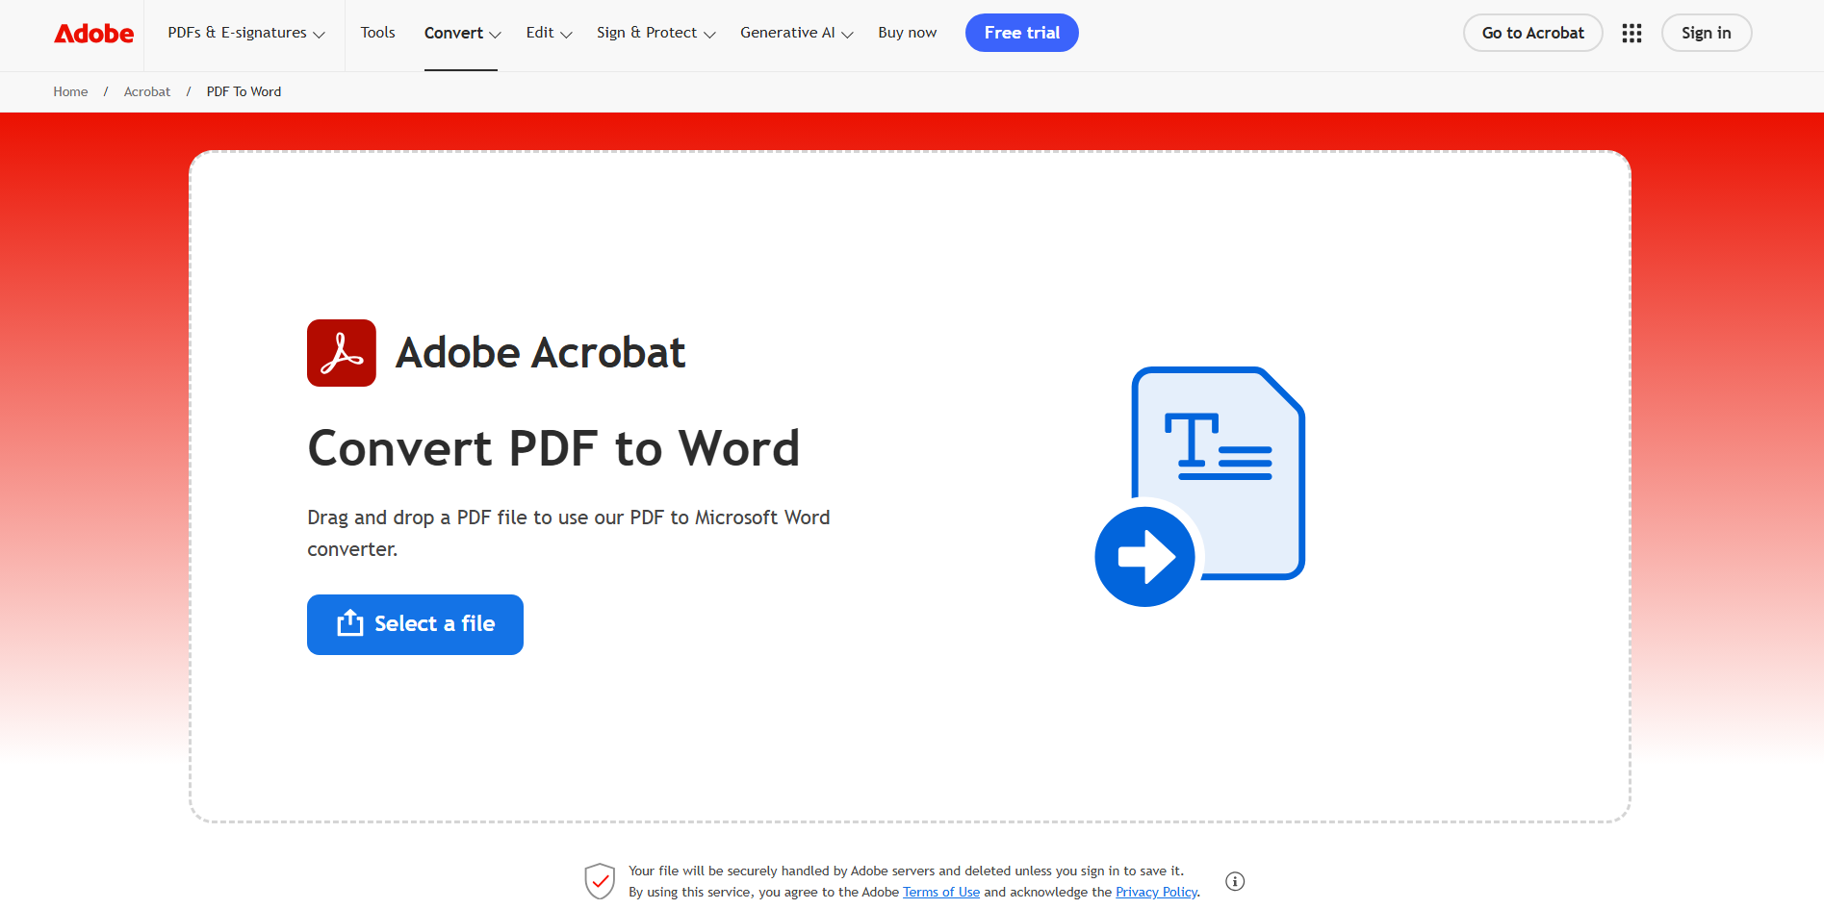Image resolution: width=1824 pixels, height=909 pixels.
Task: Open the Terms of Use link
Action: pos(941,893)
